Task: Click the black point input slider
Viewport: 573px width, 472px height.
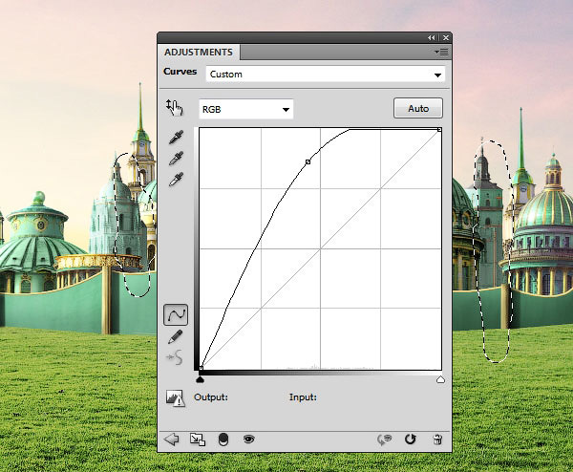Action: tap(200, 380)
